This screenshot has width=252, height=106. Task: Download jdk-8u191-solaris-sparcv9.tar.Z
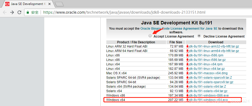pyautogui.click(x=210, y=78)
